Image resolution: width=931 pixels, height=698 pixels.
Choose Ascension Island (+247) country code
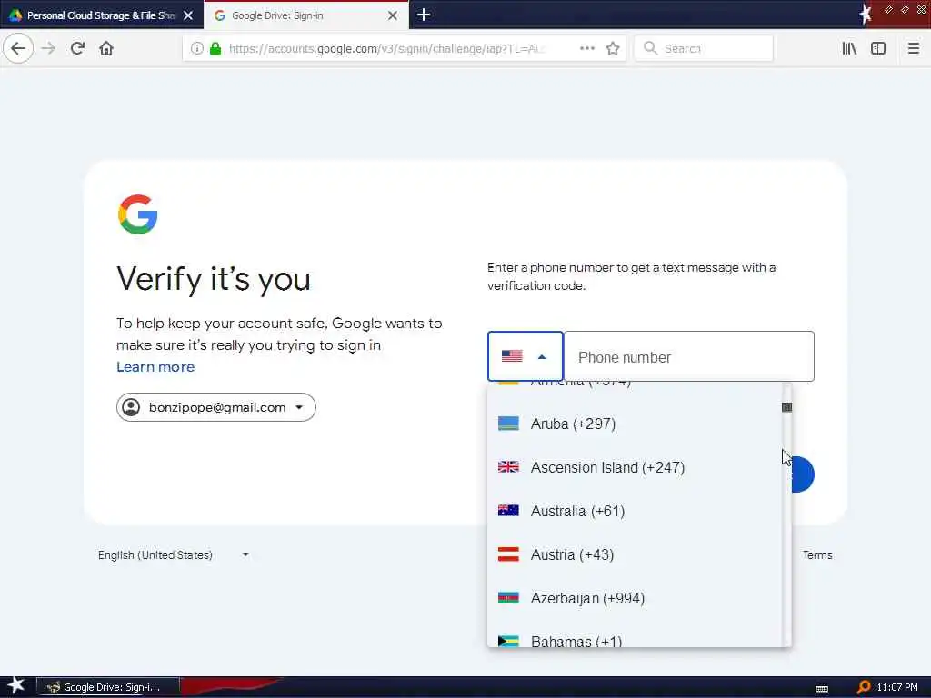click(635, 467)
